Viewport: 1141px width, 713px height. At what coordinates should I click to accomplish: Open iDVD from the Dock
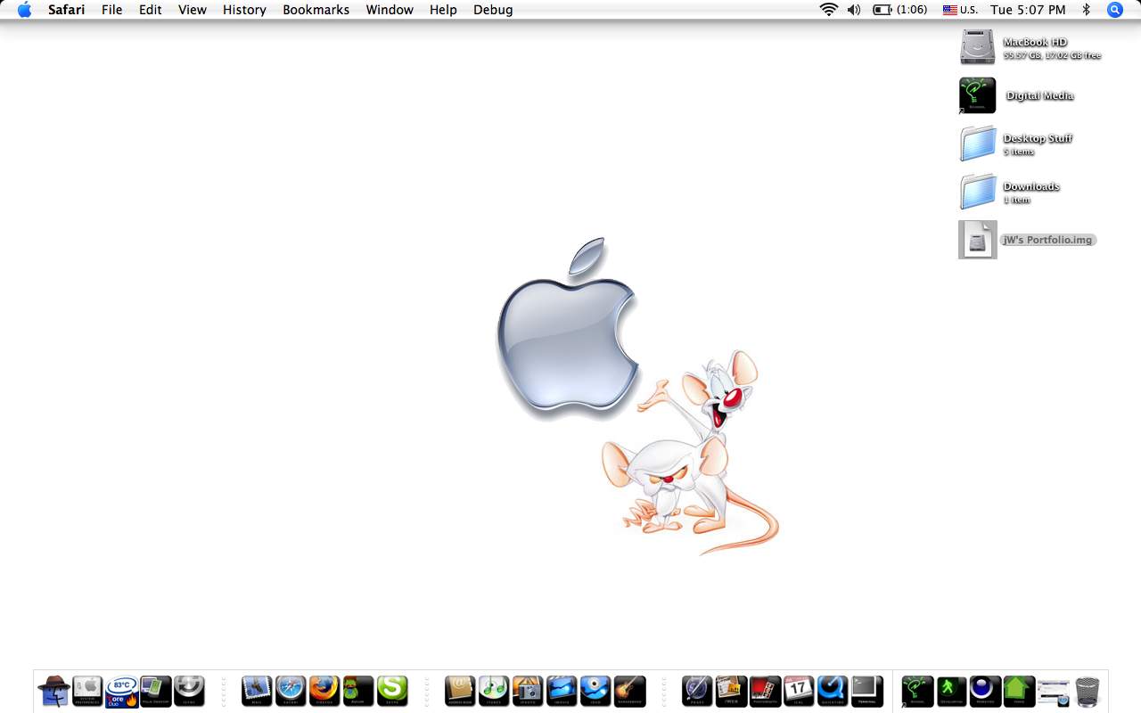(x=595, y=691)
